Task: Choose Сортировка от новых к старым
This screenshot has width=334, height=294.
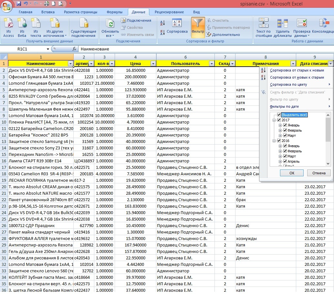Action: [x=297, y=77]
